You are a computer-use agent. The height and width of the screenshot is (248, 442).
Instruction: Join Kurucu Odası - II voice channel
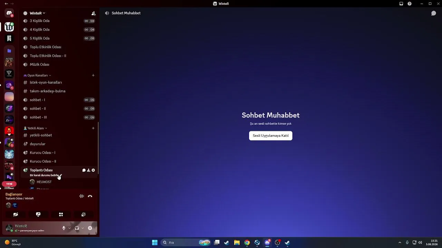(59, 161)
